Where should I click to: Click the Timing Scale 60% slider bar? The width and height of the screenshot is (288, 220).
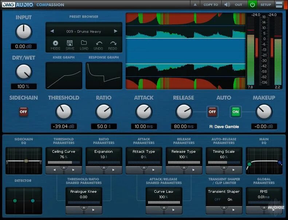[x=224, y=163]
